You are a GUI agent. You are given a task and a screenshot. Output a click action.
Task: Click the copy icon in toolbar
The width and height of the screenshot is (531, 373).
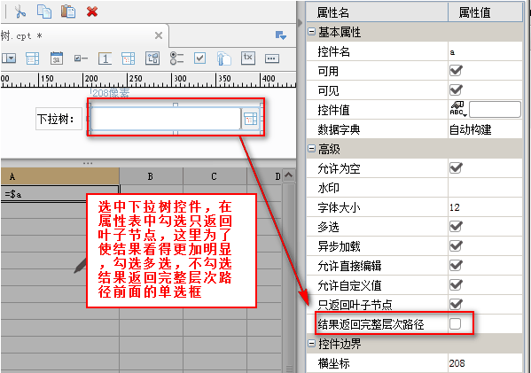point(44,12)
